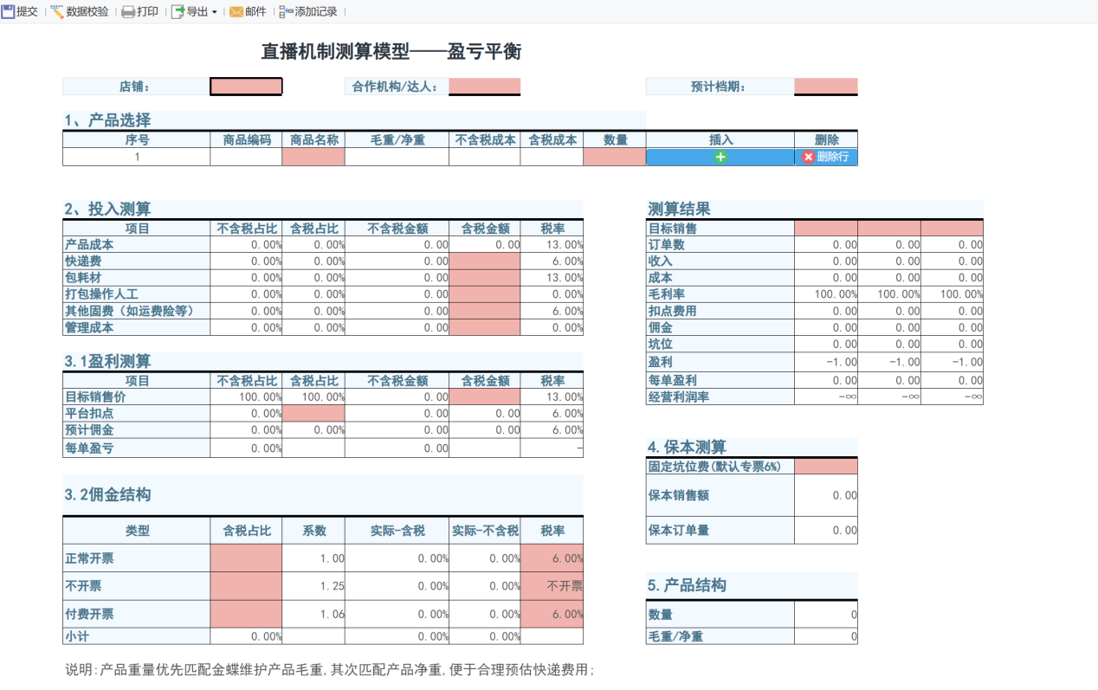Click the green plus icon to insert row
The image size is (1098, 690).
720,157
